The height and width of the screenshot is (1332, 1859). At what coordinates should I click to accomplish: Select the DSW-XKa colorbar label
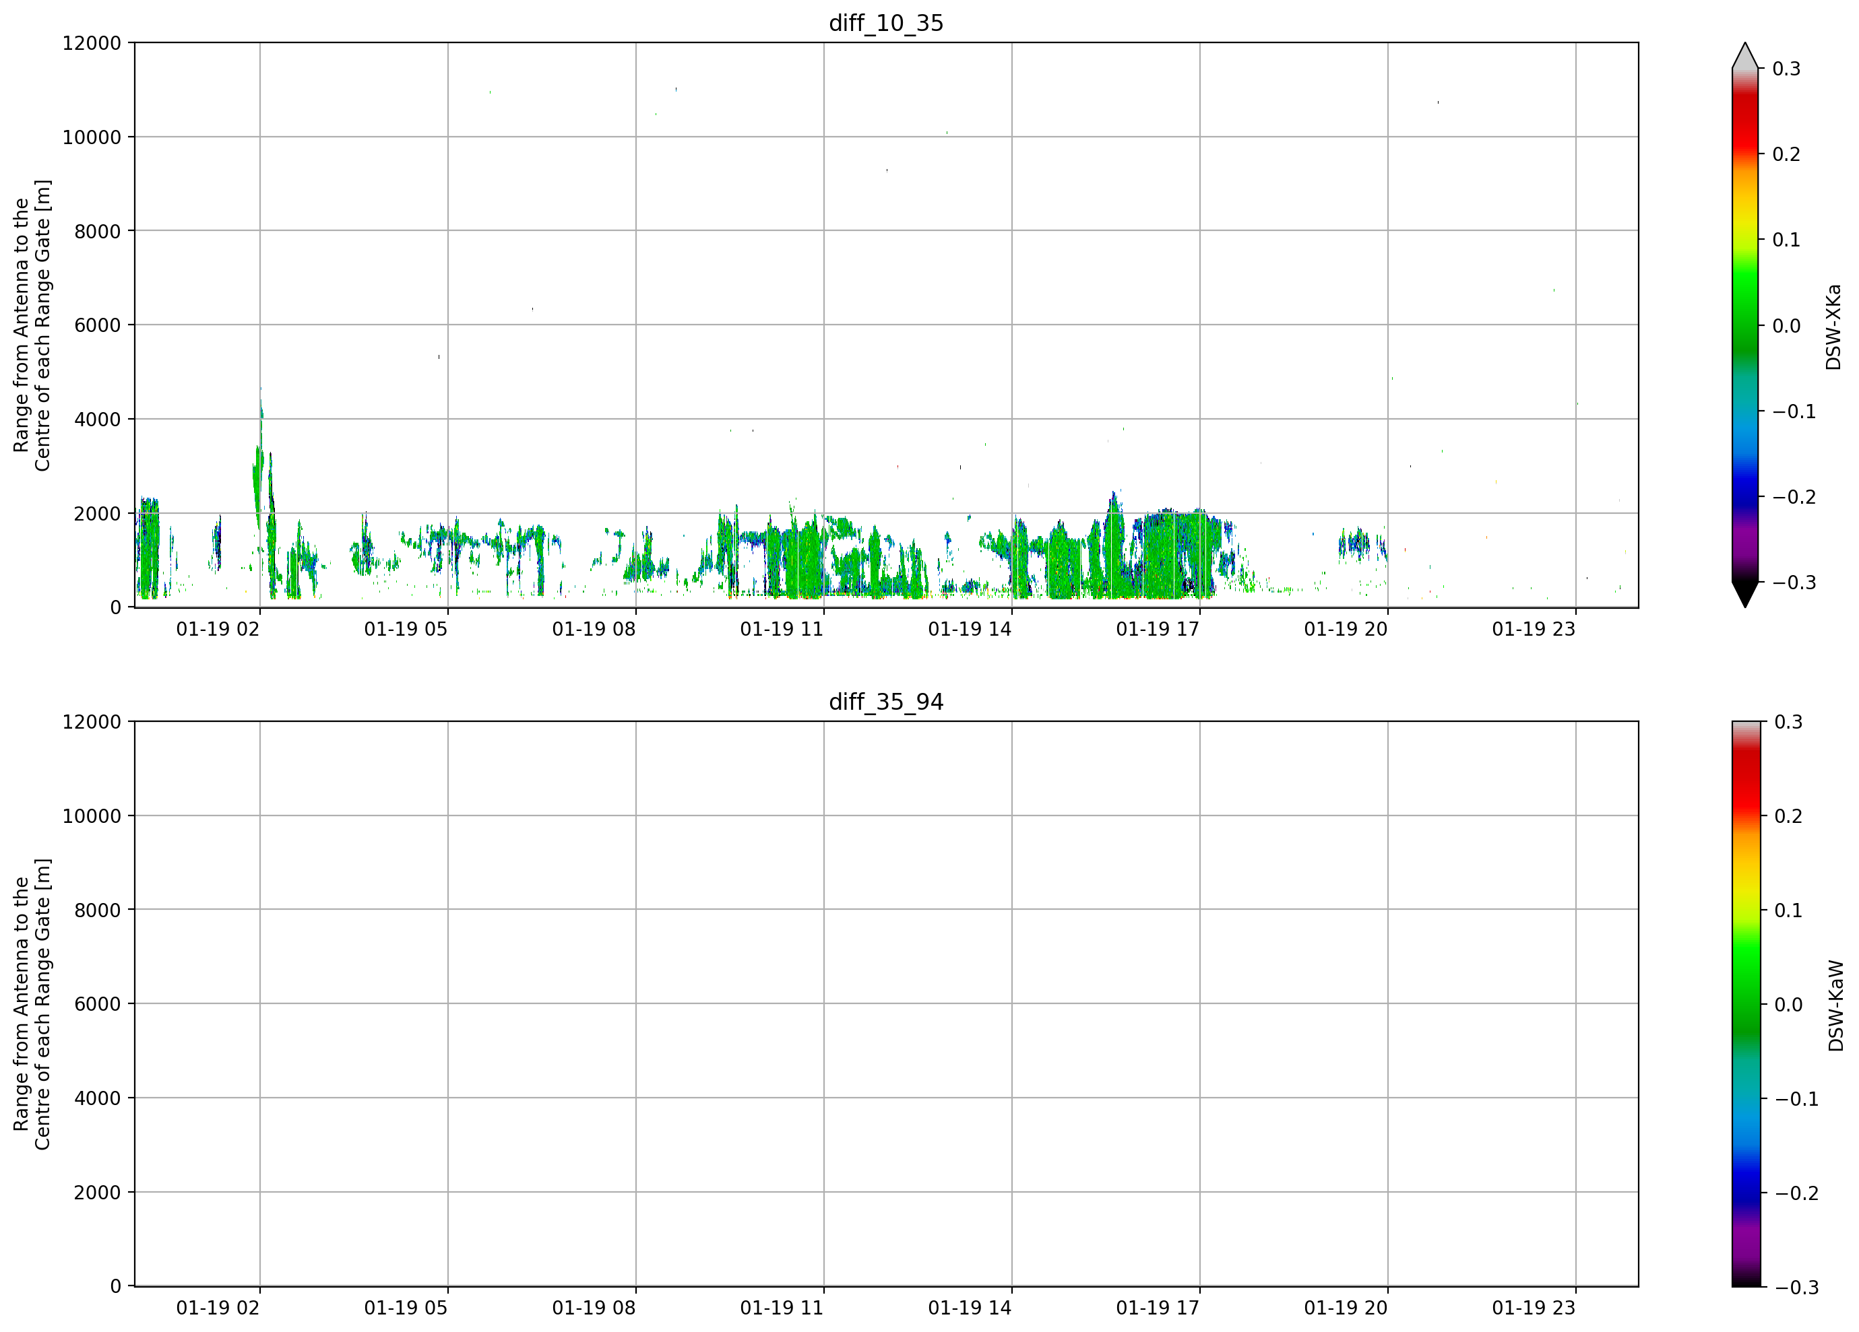click(x=1833, y=327)
